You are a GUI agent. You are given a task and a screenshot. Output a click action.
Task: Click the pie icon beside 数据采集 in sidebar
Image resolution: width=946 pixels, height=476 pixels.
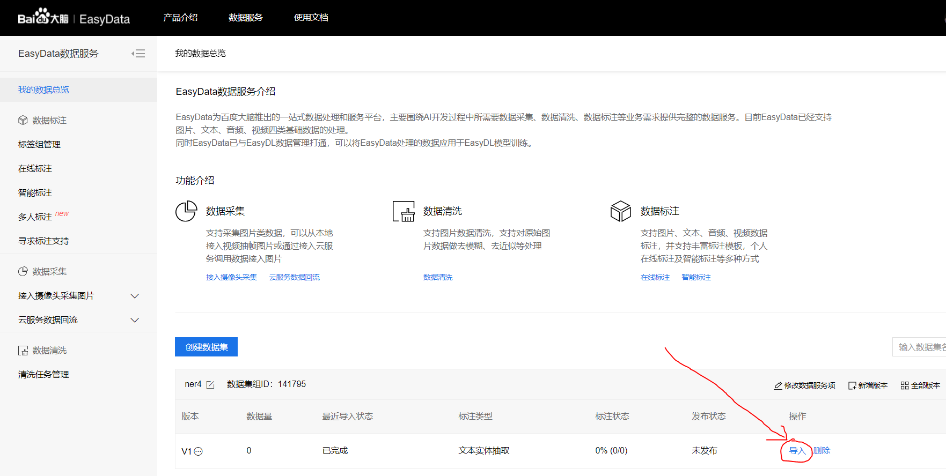coord(23,271)
